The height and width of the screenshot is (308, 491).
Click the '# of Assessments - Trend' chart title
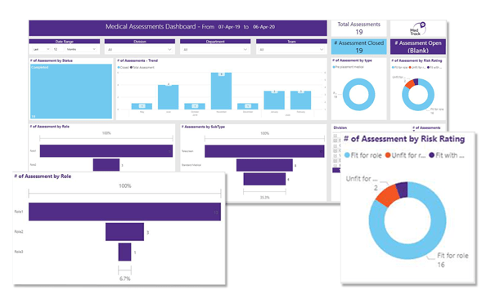tap(137, 60)
